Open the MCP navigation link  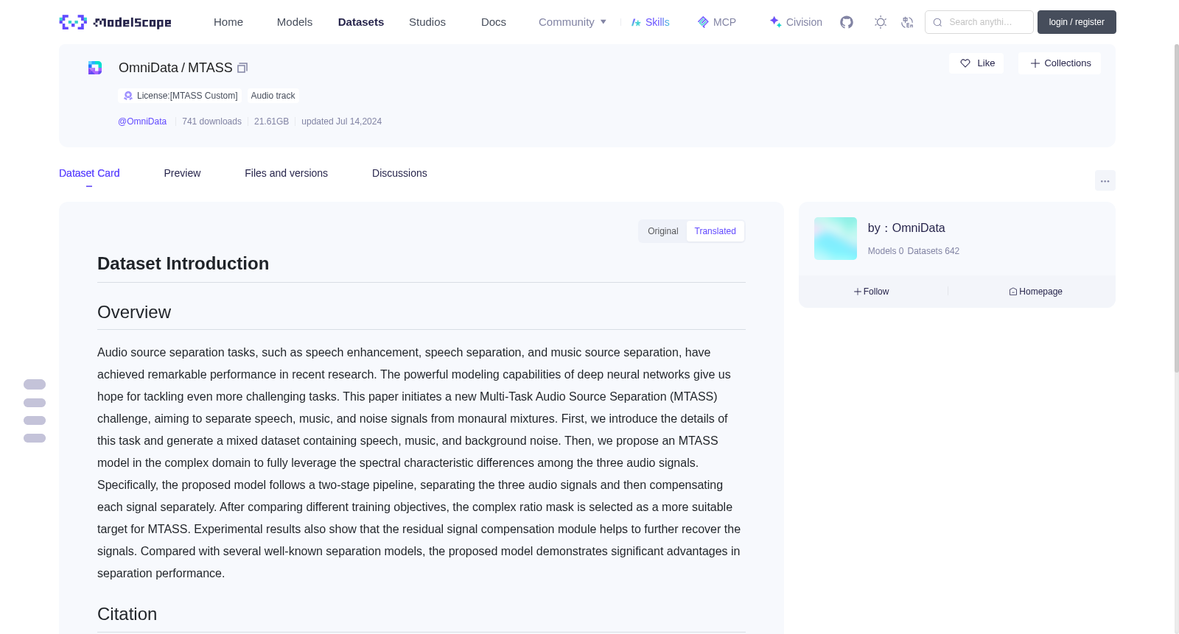point(717,22)
